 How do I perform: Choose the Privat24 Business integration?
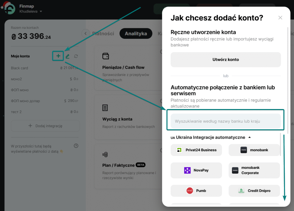(x=196, y=150)
